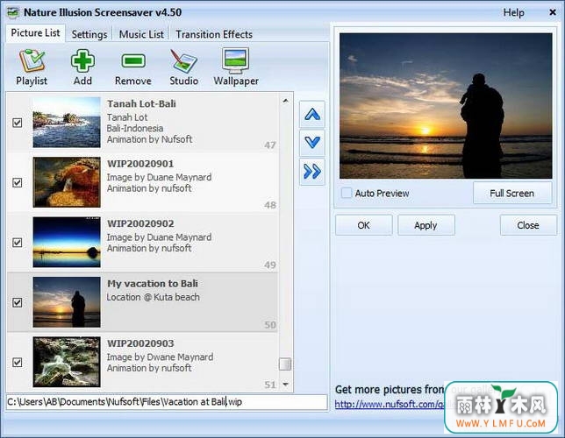
Task: Click 'Image by Duane Maynard' under WIP20020901
Action: coord(159,178)
